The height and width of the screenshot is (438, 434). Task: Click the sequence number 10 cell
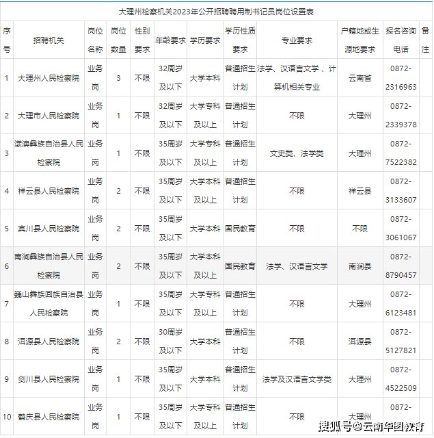(7, 417)
